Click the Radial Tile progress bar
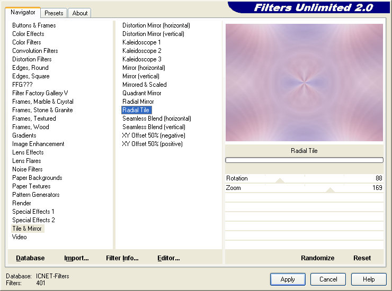This screenshot has width=392, height=291. [304, 160]
